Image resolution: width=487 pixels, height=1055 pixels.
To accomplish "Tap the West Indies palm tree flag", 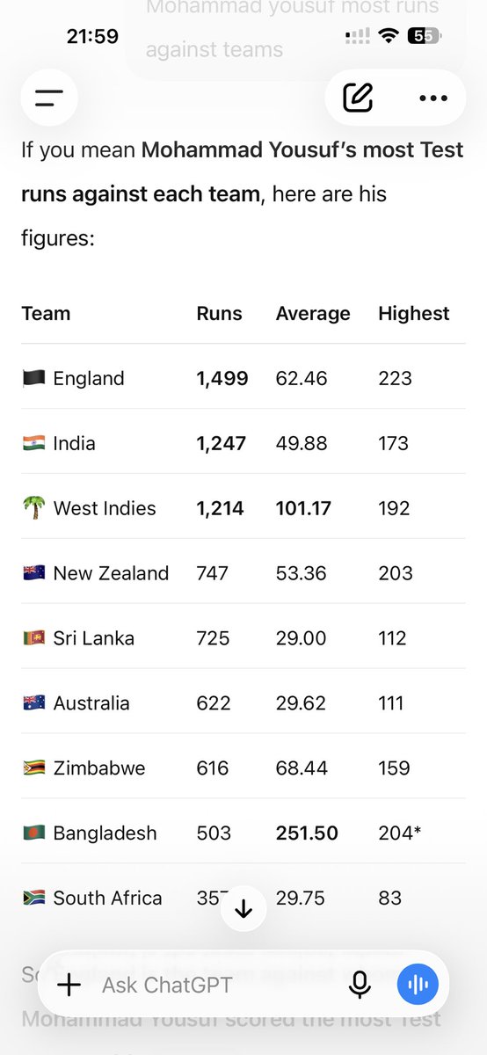I will (x=33, y=508).
